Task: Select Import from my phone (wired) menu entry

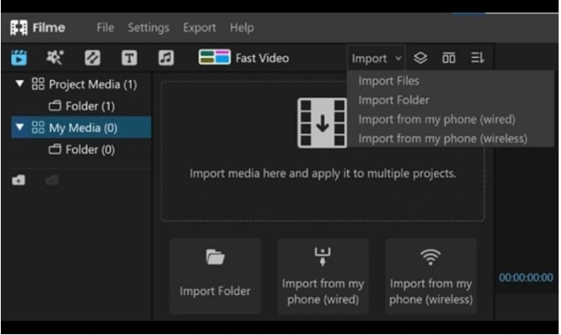Action: coord(436,119)
